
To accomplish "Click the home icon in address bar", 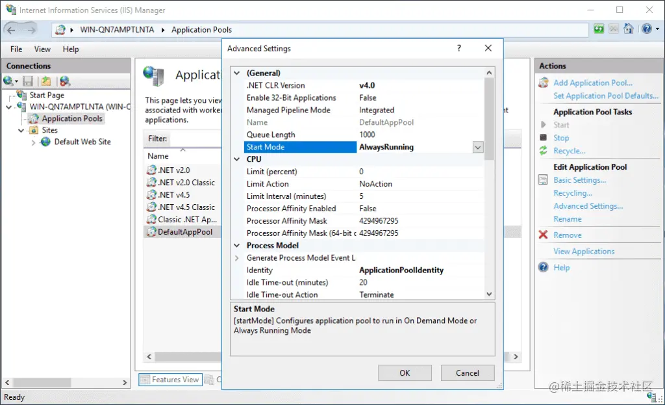I will coord(629,29).
